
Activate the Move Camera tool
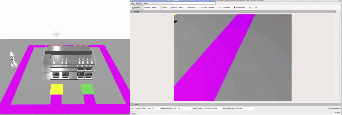click(x=150, y=7)
